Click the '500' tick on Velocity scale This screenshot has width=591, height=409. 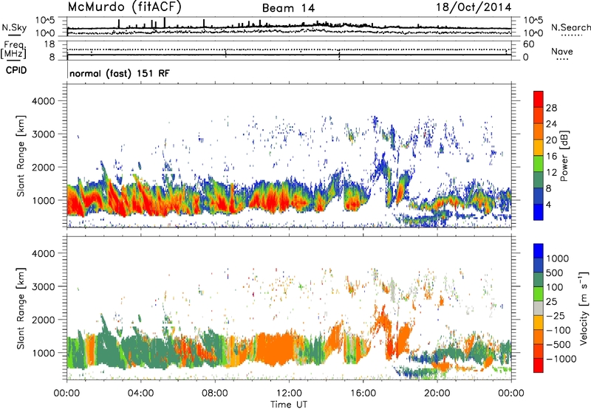[x=555, y=273]
